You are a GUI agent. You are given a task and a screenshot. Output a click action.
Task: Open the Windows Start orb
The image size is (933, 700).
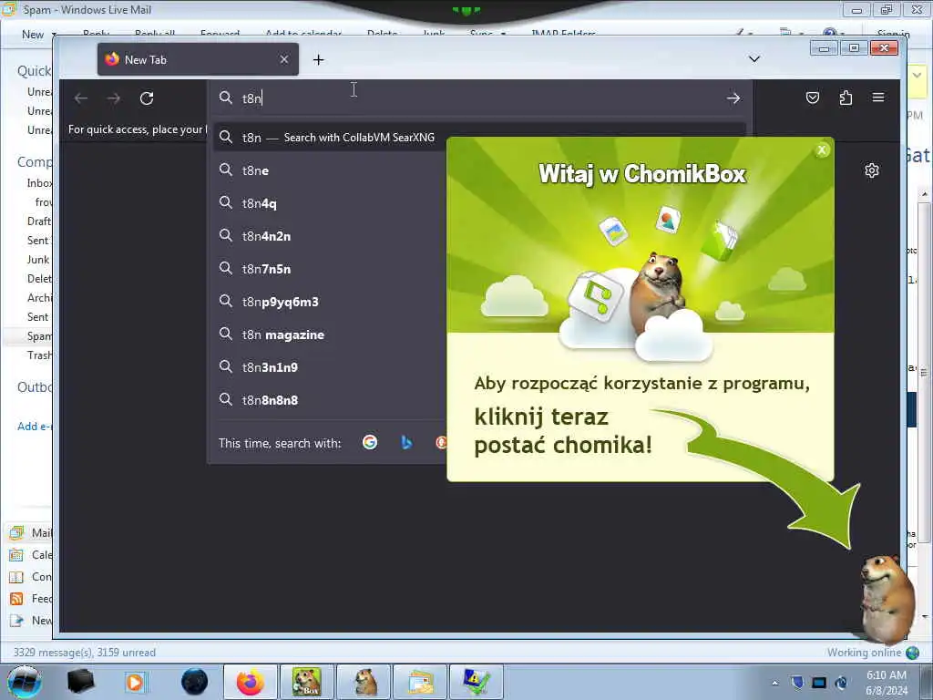(24, 682)
